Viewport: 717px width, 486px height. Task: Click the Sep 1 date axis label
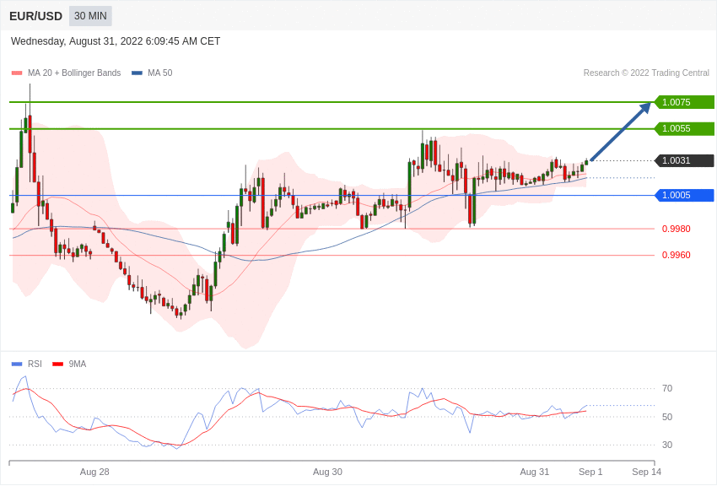pos(590,472)
